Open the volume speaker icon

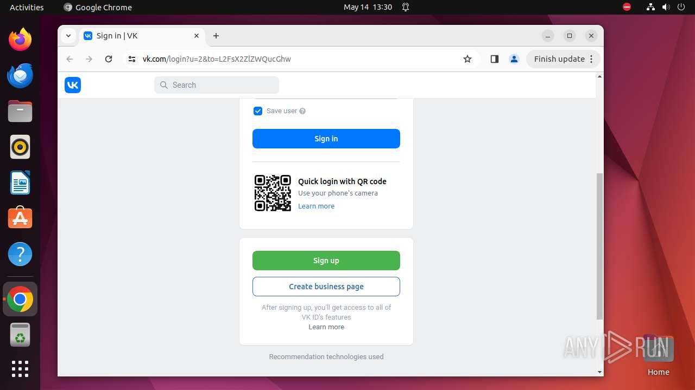pyautogui.click(x=666, y=7)
